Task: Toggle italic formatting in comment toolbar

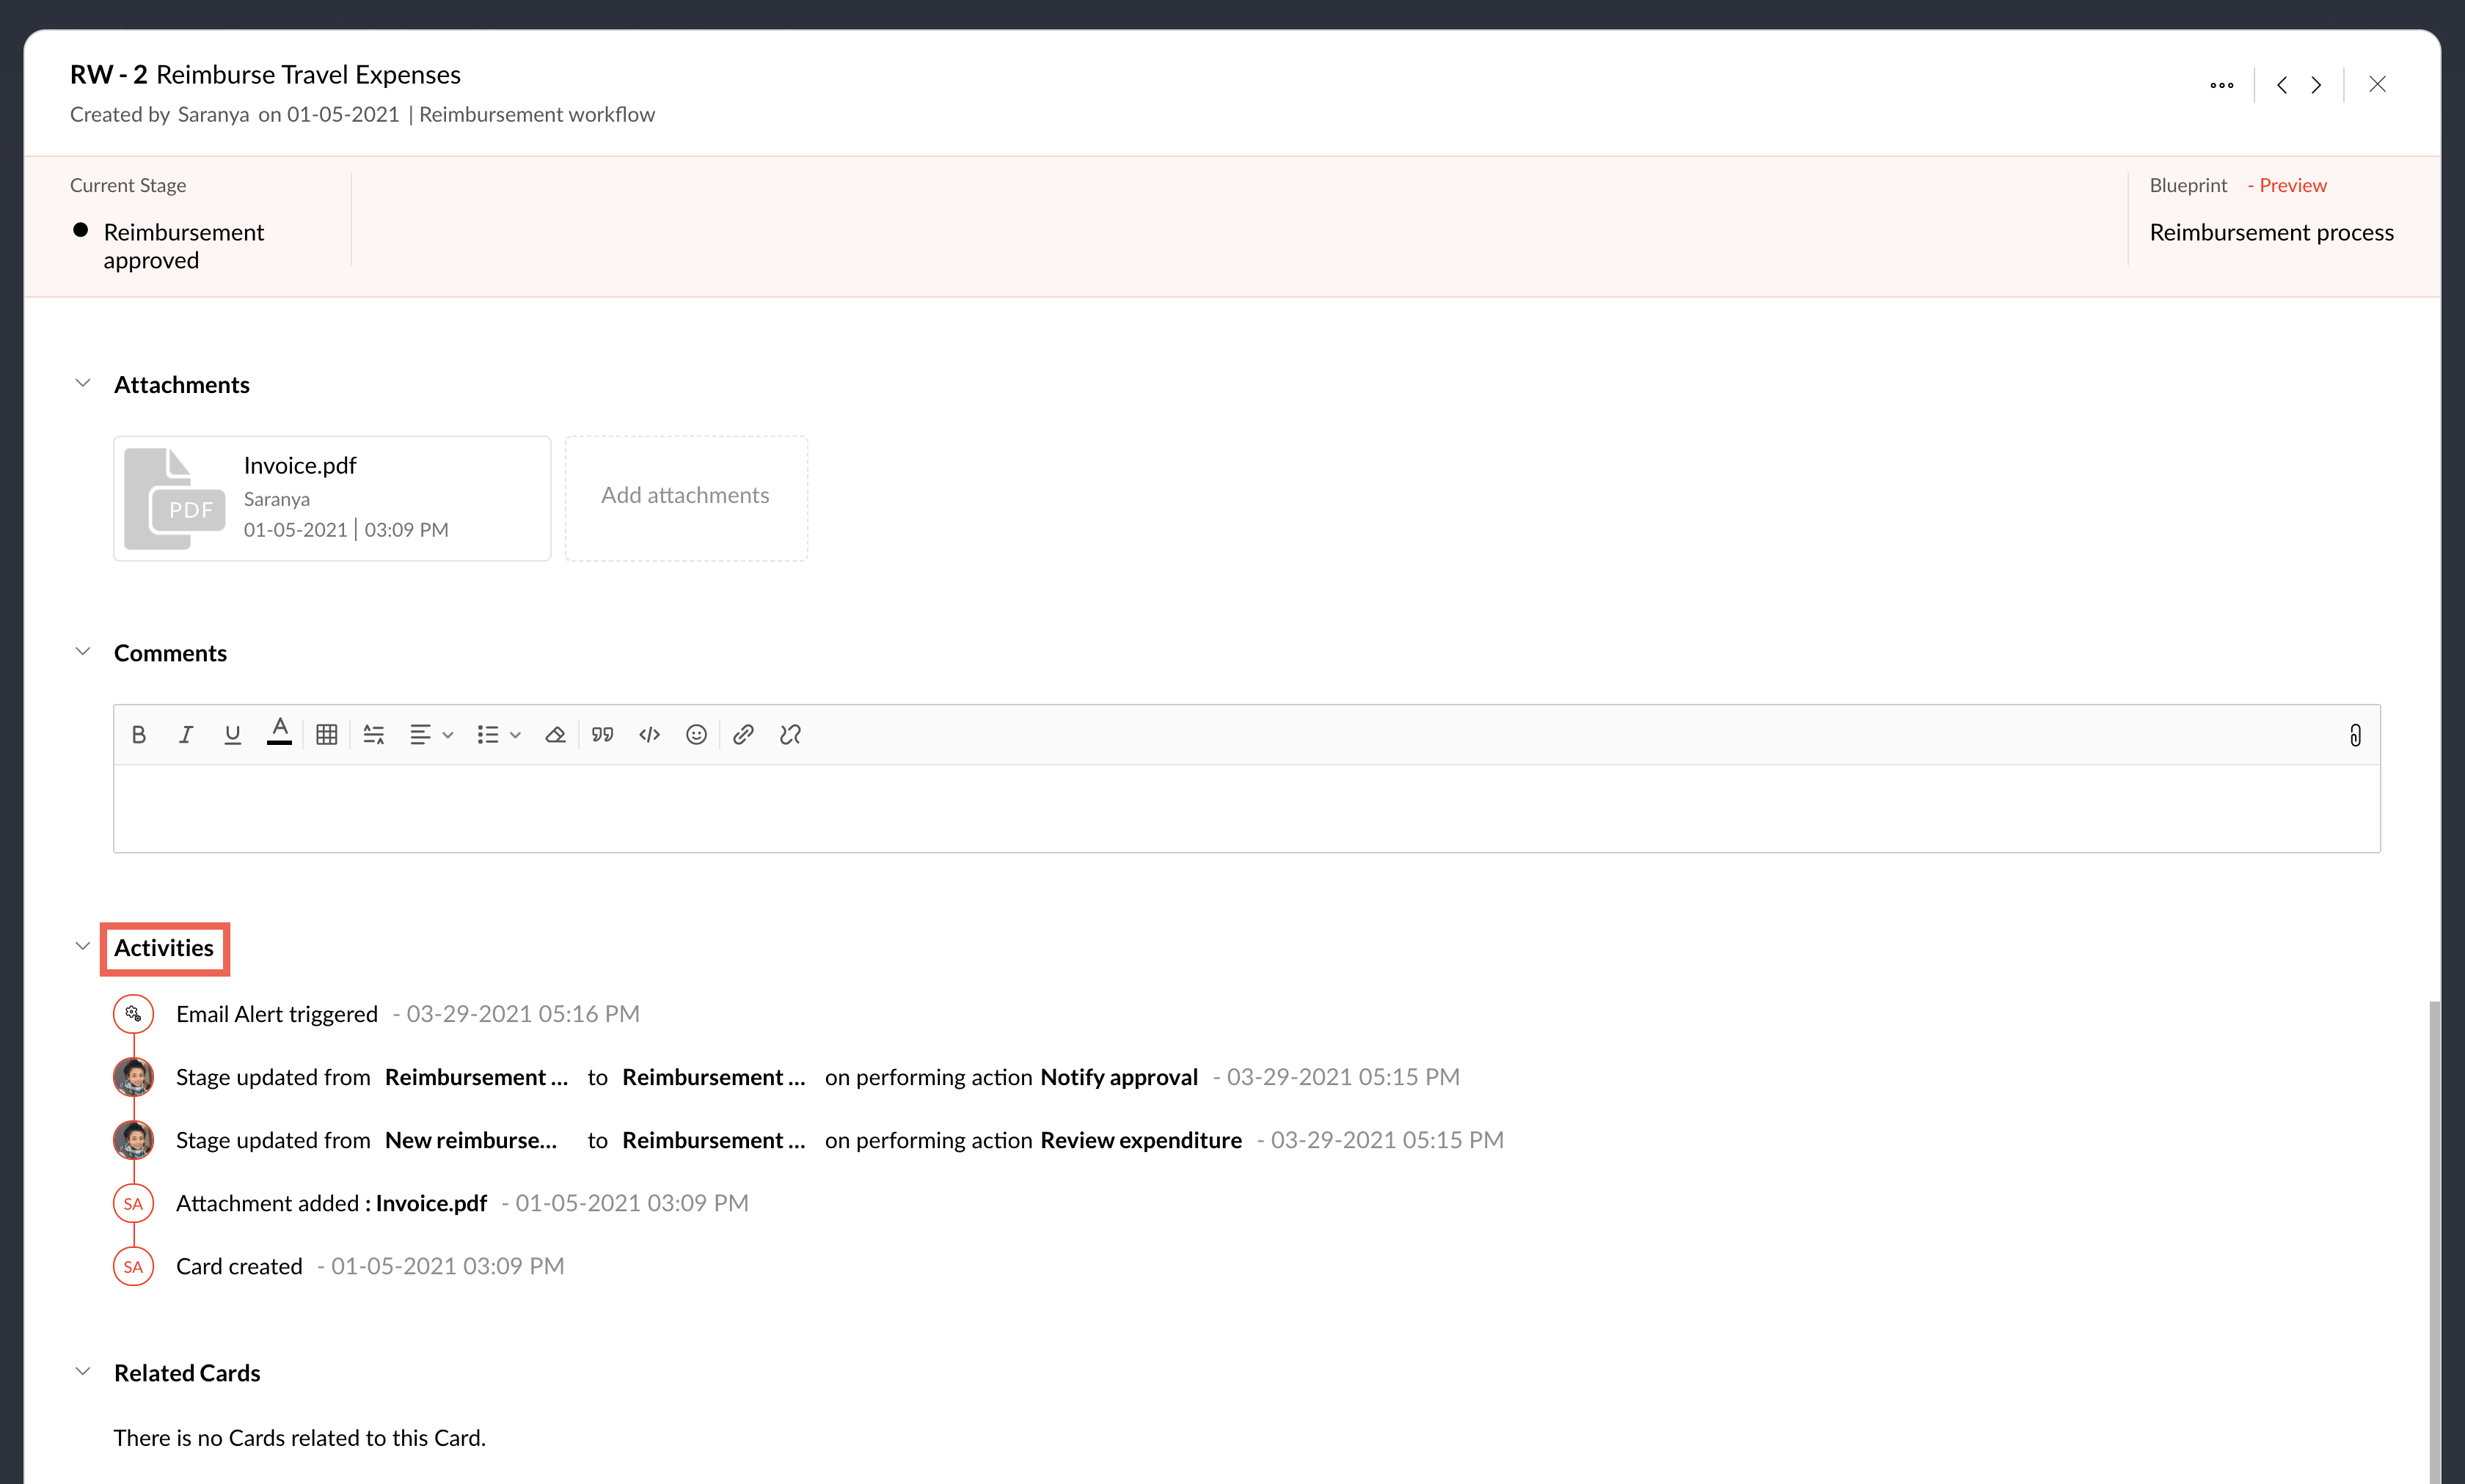Action: pyautogui.click(x=185, y=735)
